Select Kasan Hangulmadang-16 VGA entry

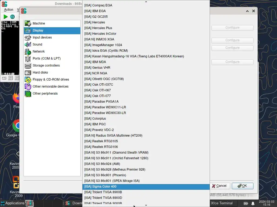146,56
